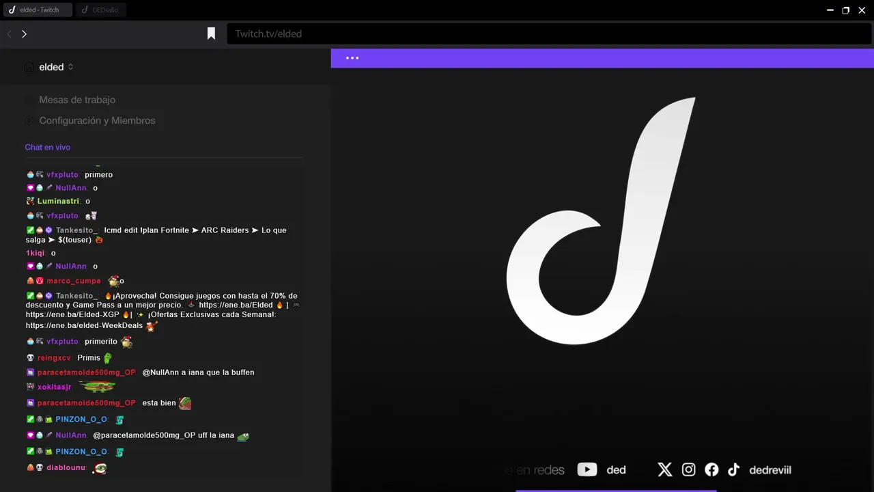Click username marco_cumpa in chat

(73, 281)
